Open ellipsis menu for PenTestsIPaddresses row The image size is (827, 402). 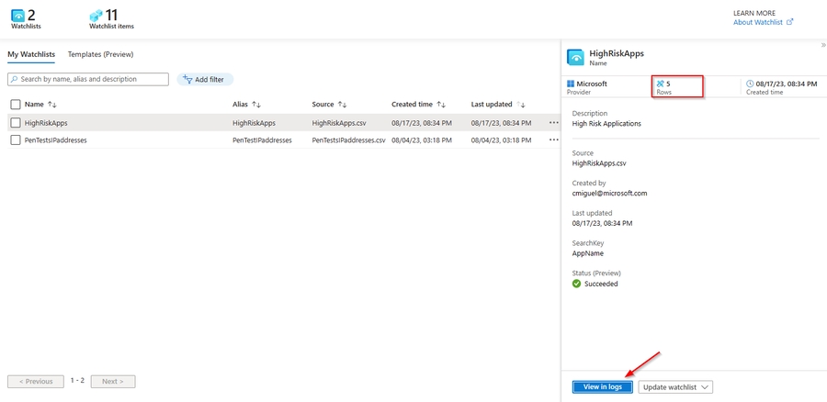553,140
